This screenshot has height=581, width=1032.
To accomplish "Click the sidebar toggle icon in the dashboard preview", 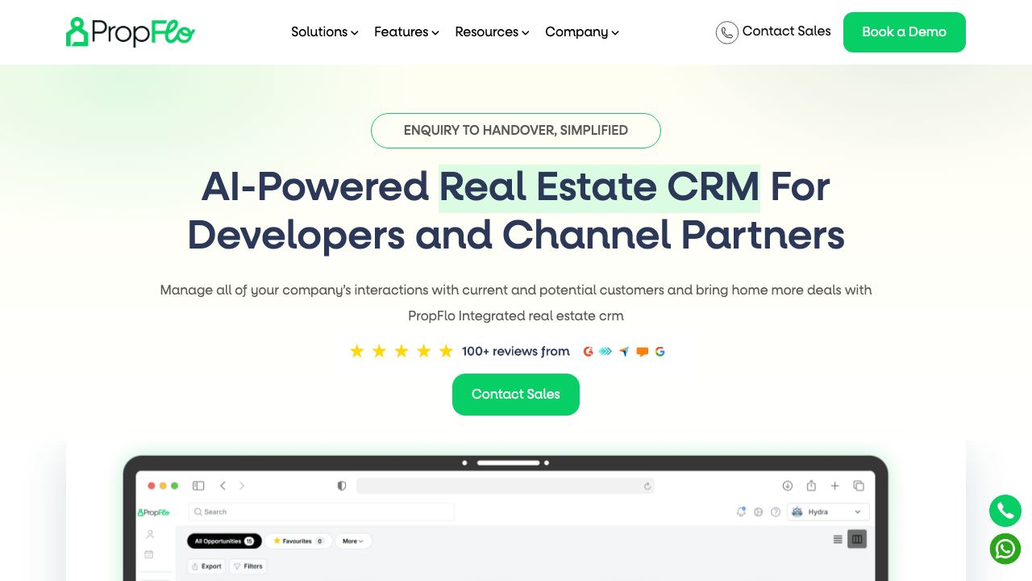I will 198,486.
